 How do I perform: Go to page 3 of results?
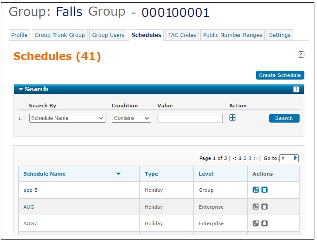pos(250,158)
